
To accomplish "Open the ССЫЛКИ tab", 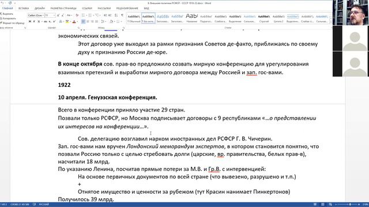I will point(87,8).
